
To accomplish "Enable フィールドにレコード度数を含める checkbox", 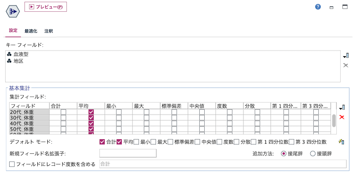I will click(12, 164).
